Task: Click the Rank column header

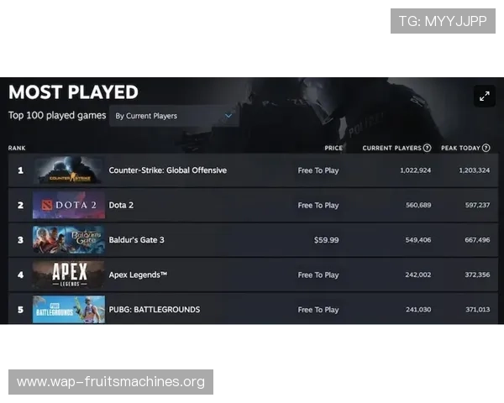Action: 17,148
